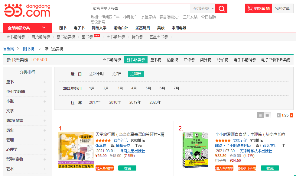Click the dangdang.com logo
This screenshot has width=296, height=176.
pyautogui.click(x=28, y=10)
